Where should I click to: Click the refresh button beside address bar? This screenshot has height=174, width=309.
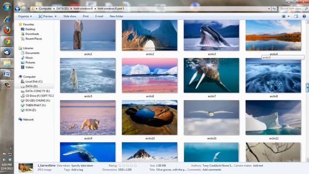click(274, 9)
